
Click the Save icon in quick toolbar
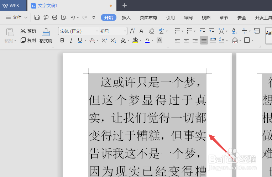coord(37,17)
